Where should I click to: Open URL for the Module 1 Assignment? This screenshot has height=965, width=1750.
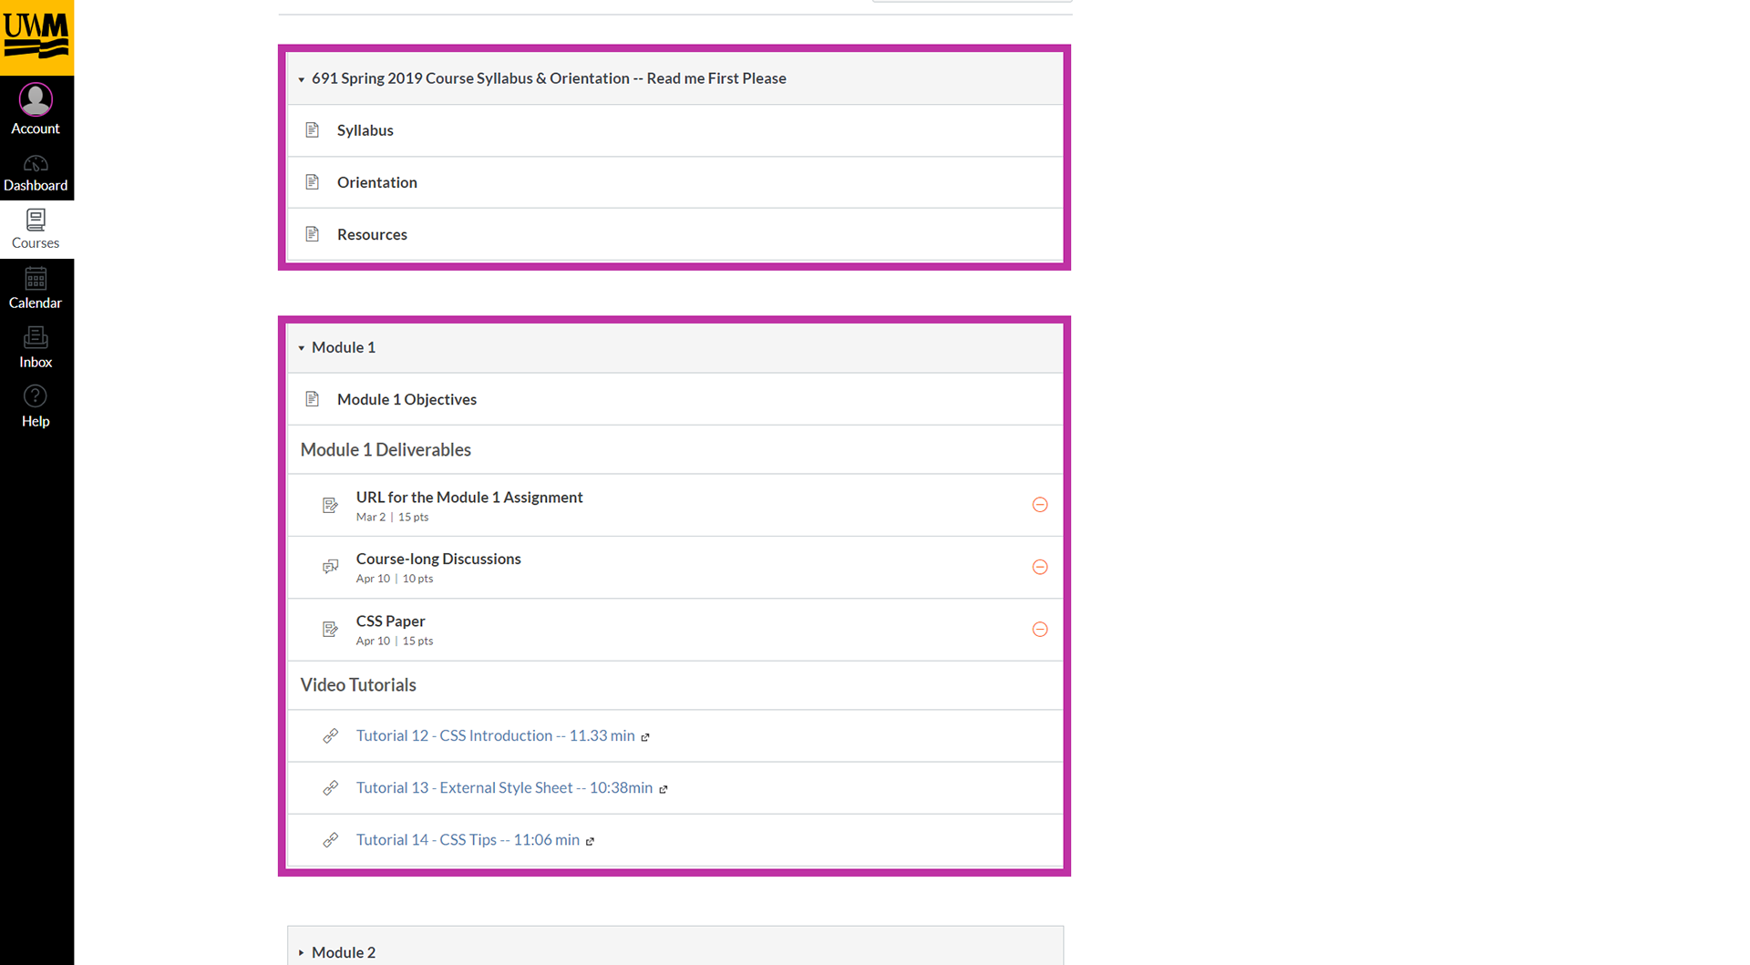click(469, 498)
